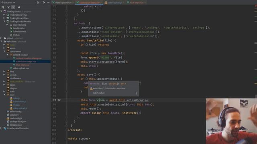The image size is (257, 144).
Task: Close the trick-steps.vue editor tab
Action: (x=145, y=2)
